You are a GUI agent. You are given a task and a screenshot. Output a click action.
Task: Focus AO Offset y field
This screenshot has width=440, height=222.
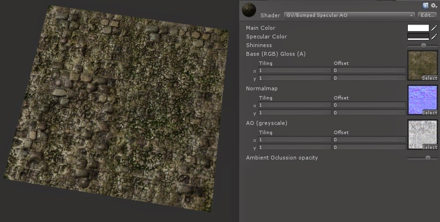pyautogui.click(x=369, y=147)
